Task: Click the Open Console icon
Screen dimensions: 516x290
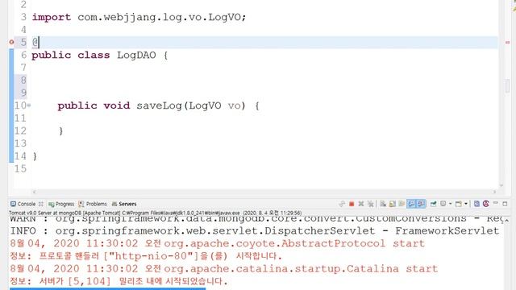Action: 459,204
